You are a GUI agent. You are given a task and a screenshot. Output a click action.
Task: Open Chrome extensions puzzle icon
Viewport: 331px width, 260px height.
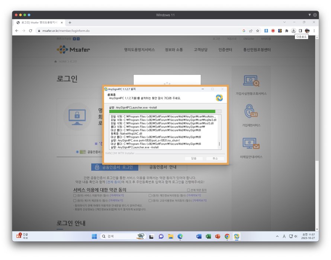tap(286, 31)
